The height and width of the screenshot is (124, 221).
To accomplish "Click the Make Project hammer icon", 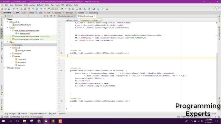I will (49, 9).
